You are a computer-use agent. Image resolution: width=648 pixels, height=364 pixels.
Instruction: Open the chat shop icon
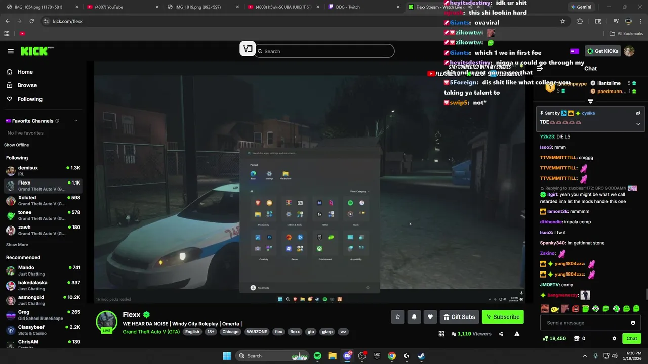(576, 338)
